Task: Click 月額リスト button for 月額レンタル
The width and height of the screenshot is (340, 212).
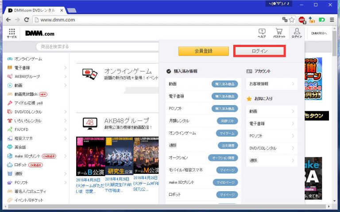Action: pyautogui.click(x=227, y=121)
